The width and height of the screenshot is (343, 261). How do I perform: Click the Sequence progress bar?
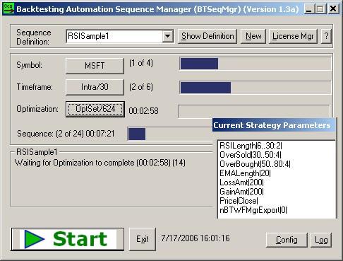point(170,134)
